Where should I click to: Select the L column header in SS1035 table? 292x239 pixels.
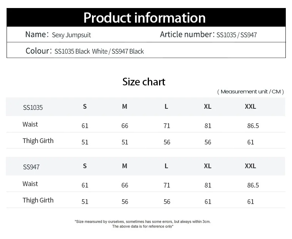coord(166,107)
